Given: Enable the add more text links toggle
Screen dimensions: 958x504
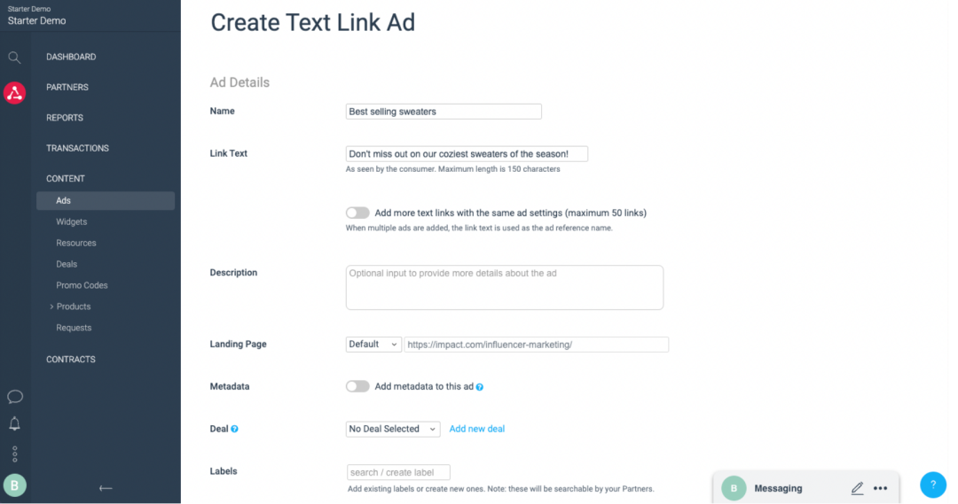Looking at the screenshot, I should tap(357, 213).
